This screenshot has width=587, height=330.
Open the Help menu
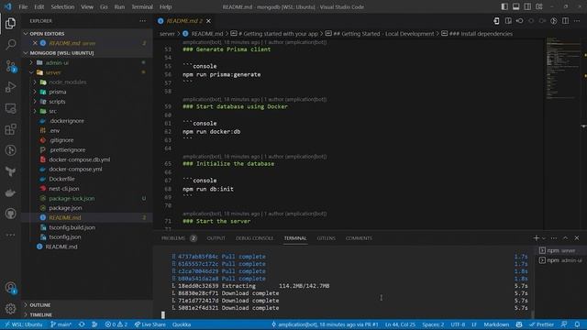(x=165, y=6)
